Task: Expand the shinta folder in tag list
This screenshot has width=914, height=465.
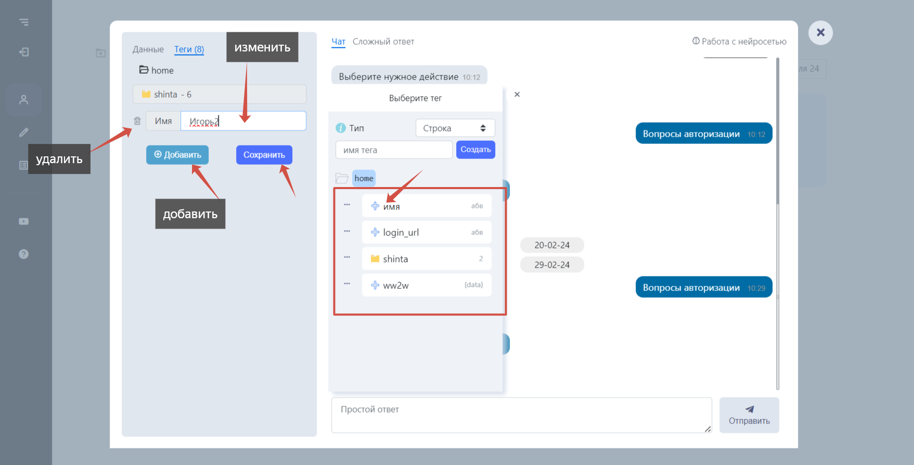Action: (427, 259)
